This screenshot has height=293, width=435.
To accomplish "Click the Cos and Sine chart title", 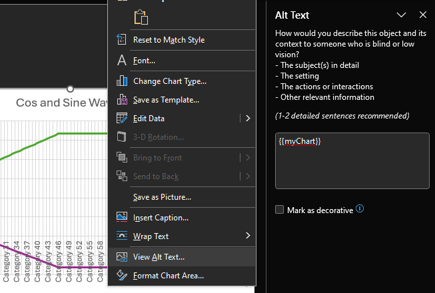I will tap(61, 103).
